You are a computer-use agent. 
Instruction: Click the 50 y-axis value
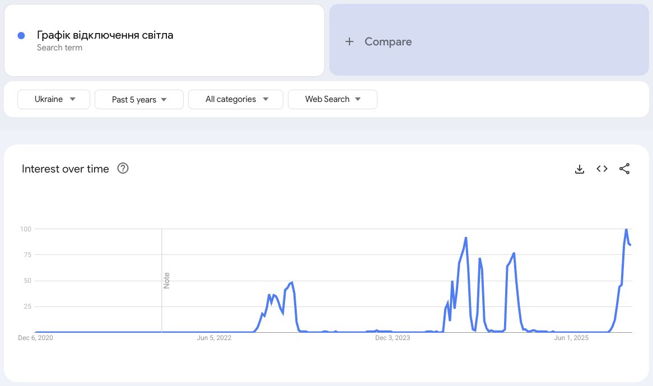click(27, 281)
